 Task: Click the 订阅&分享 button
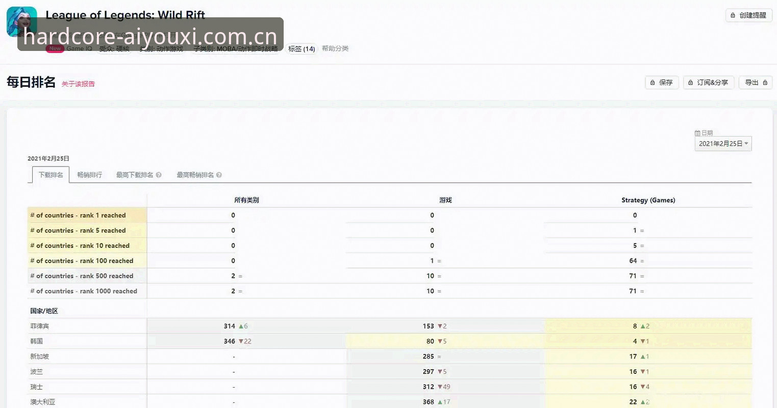709,83
